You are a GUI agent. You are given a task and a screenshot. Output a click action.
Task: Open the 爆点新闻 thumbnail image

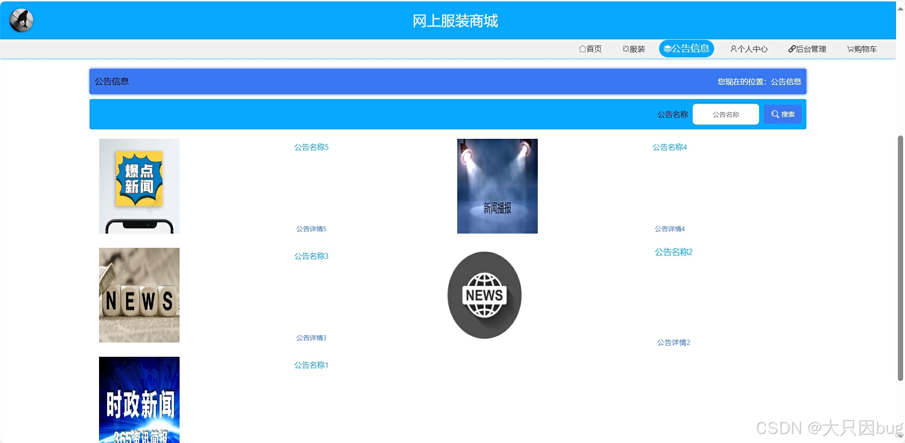(x=139, y=186)
